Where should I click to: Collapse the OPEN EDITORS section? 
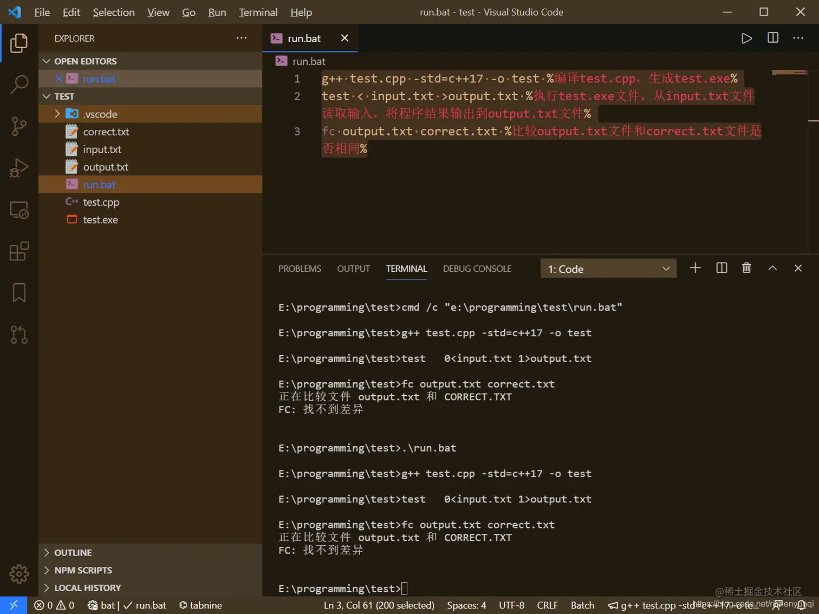(x=150, y=61)
